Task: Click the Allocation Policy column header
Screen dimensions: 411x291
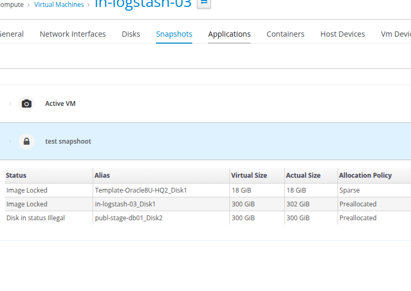Action: 365,176
